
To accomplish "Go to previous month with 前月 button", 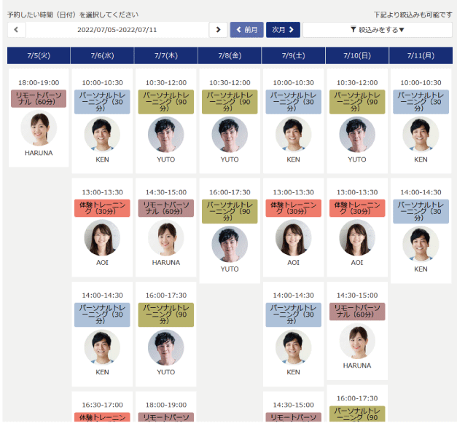I will coord(246,30).
